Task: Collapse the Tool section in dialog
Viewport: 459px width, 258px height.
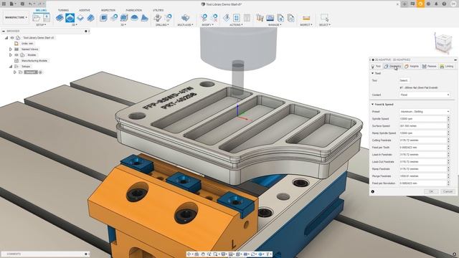Action: [373, 73]
